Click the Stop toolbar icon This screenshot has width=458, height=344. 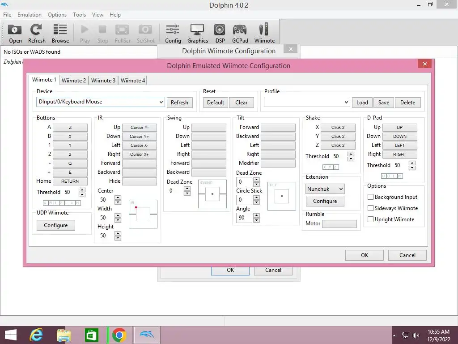pos(102,33)
